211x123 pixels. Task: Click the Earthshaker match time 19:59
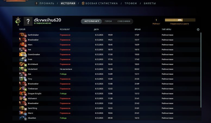click(110, 35)
